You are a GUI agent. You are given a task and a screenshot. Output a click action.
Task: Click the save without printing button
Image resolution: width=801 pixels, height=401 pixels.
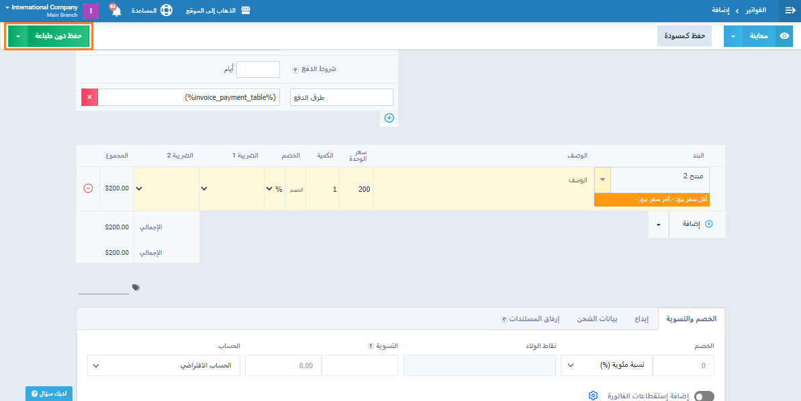point(58,36)
